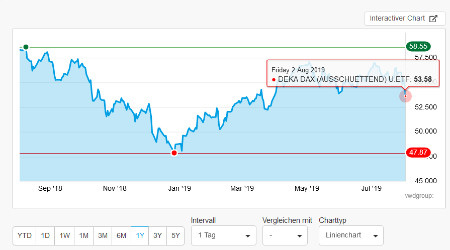
Task: Choose the 1M range tab
Action: point(83,235)
